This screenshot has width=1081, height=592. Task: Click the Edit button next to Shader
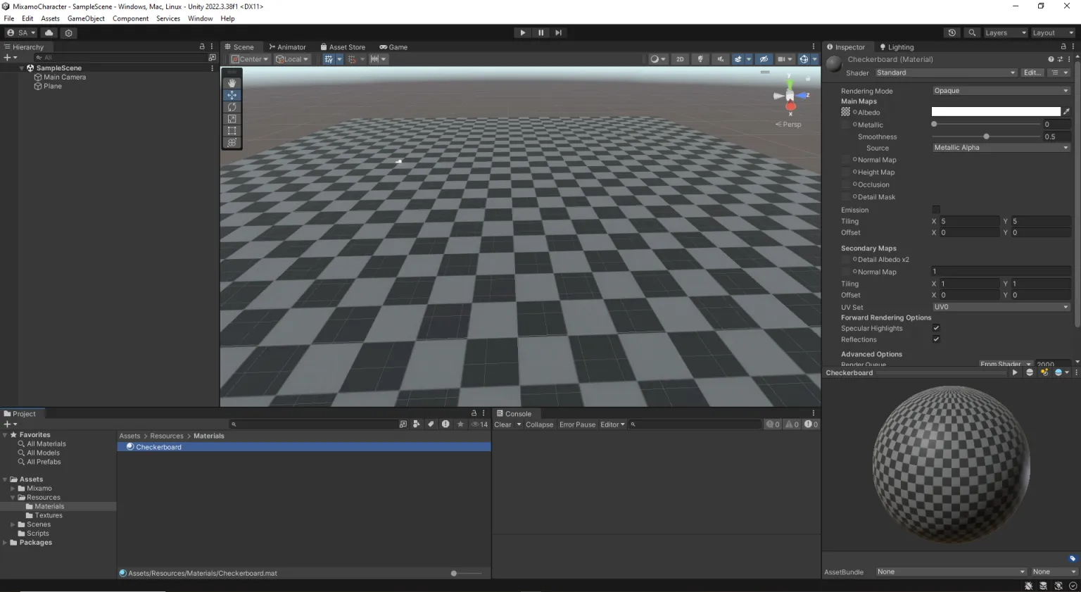[1032, 73]
